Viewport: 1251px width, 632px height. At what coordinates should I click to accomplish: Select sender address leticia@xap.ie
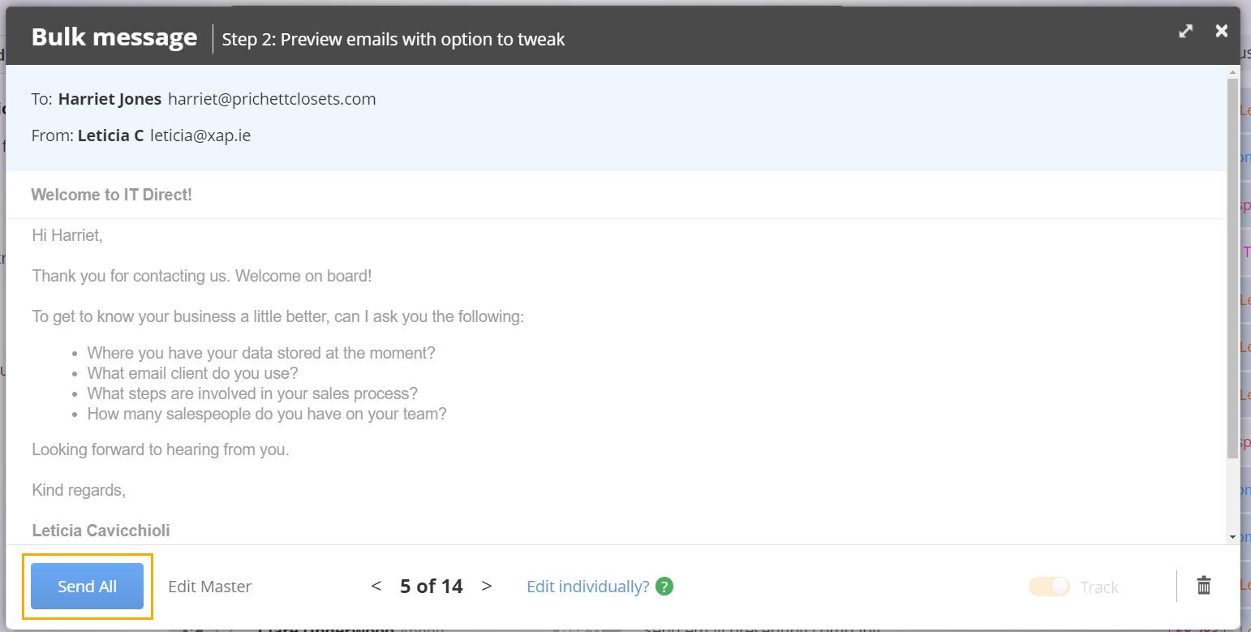click(200, 135)
